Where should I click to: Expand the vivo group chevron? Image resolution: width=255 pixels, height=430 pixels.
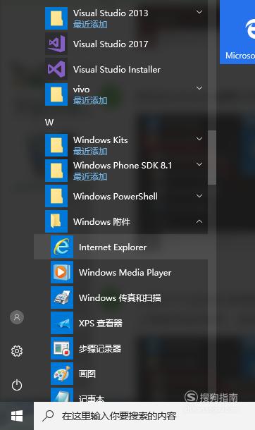click(x=199, y=88)
